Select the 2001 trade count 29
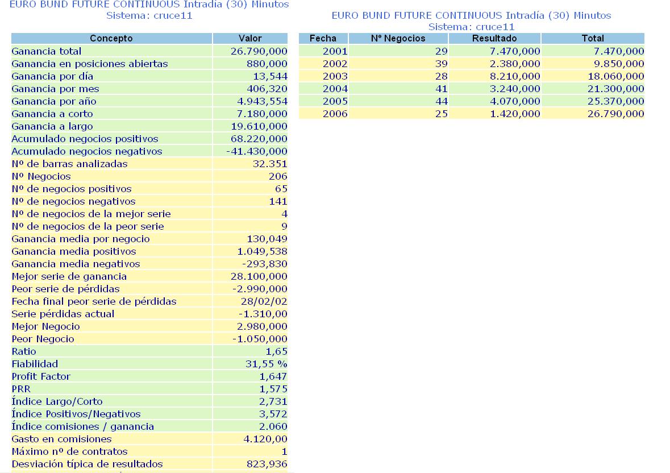670x473 pixels. pos(442,51)
